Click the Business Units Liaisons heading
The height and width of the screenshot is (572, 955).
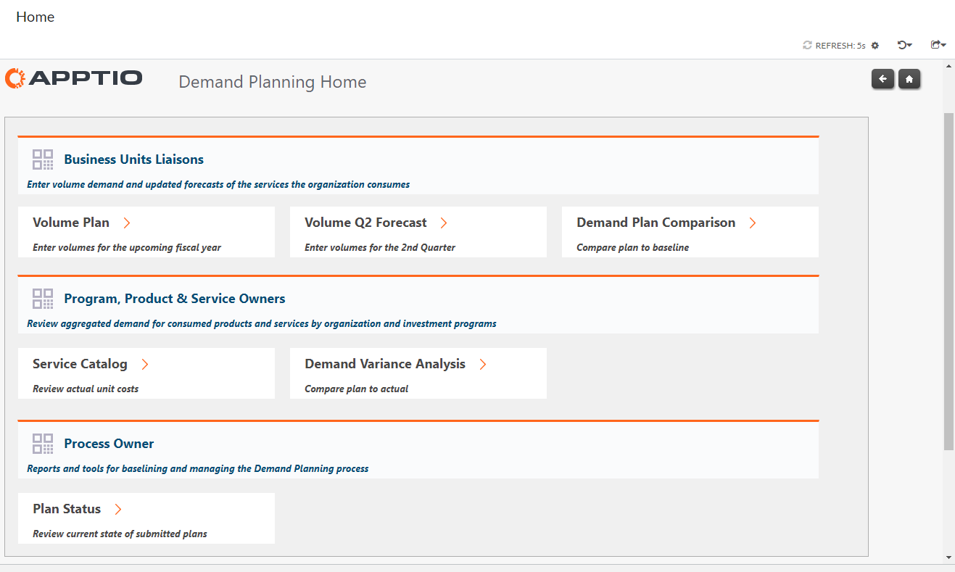coord(133,159)
